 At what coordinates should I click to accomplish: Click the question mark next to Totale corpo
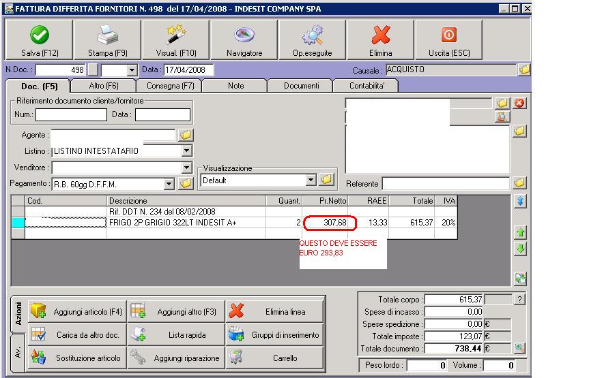(519, 300)
